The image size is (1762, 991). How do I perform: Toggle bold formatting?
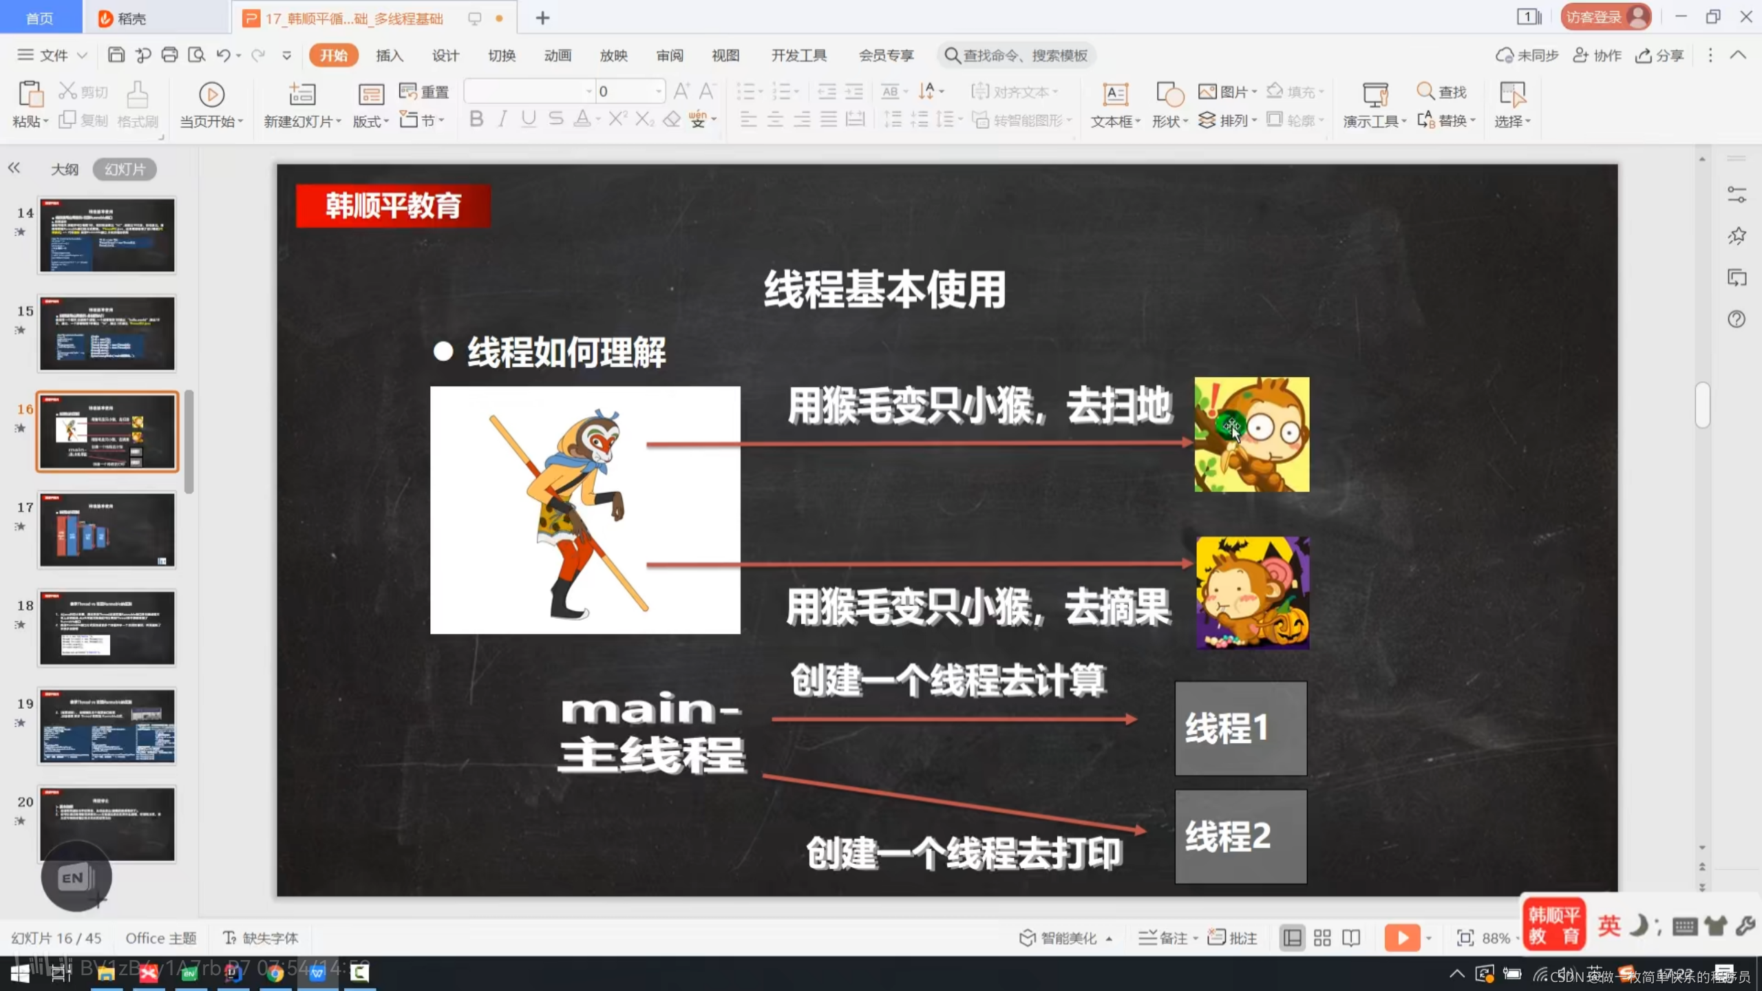coord(476,120)
